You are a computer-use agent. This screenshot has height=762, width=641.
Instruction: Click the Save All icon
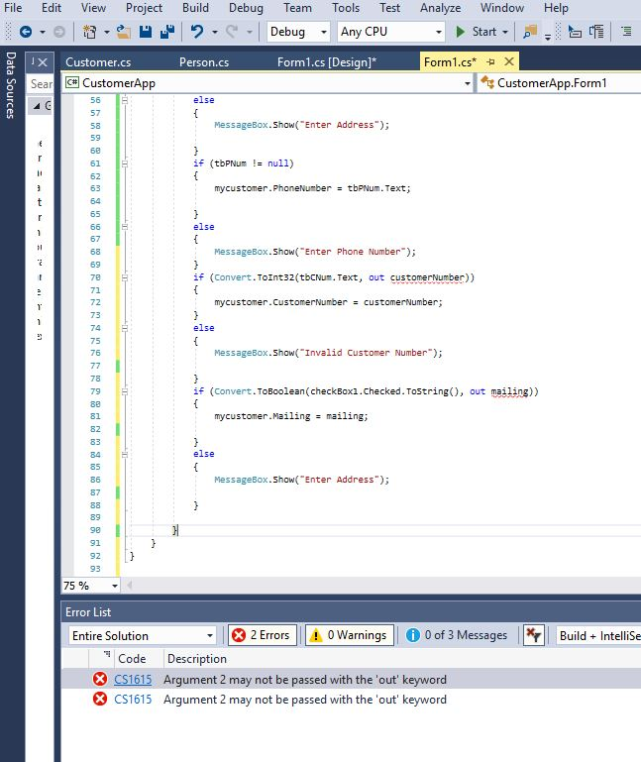tap(167, 32)
